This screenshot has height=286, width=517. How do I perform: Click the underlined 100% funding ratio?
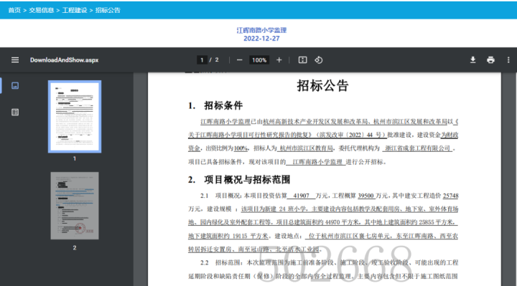click(x=241, y=148)
